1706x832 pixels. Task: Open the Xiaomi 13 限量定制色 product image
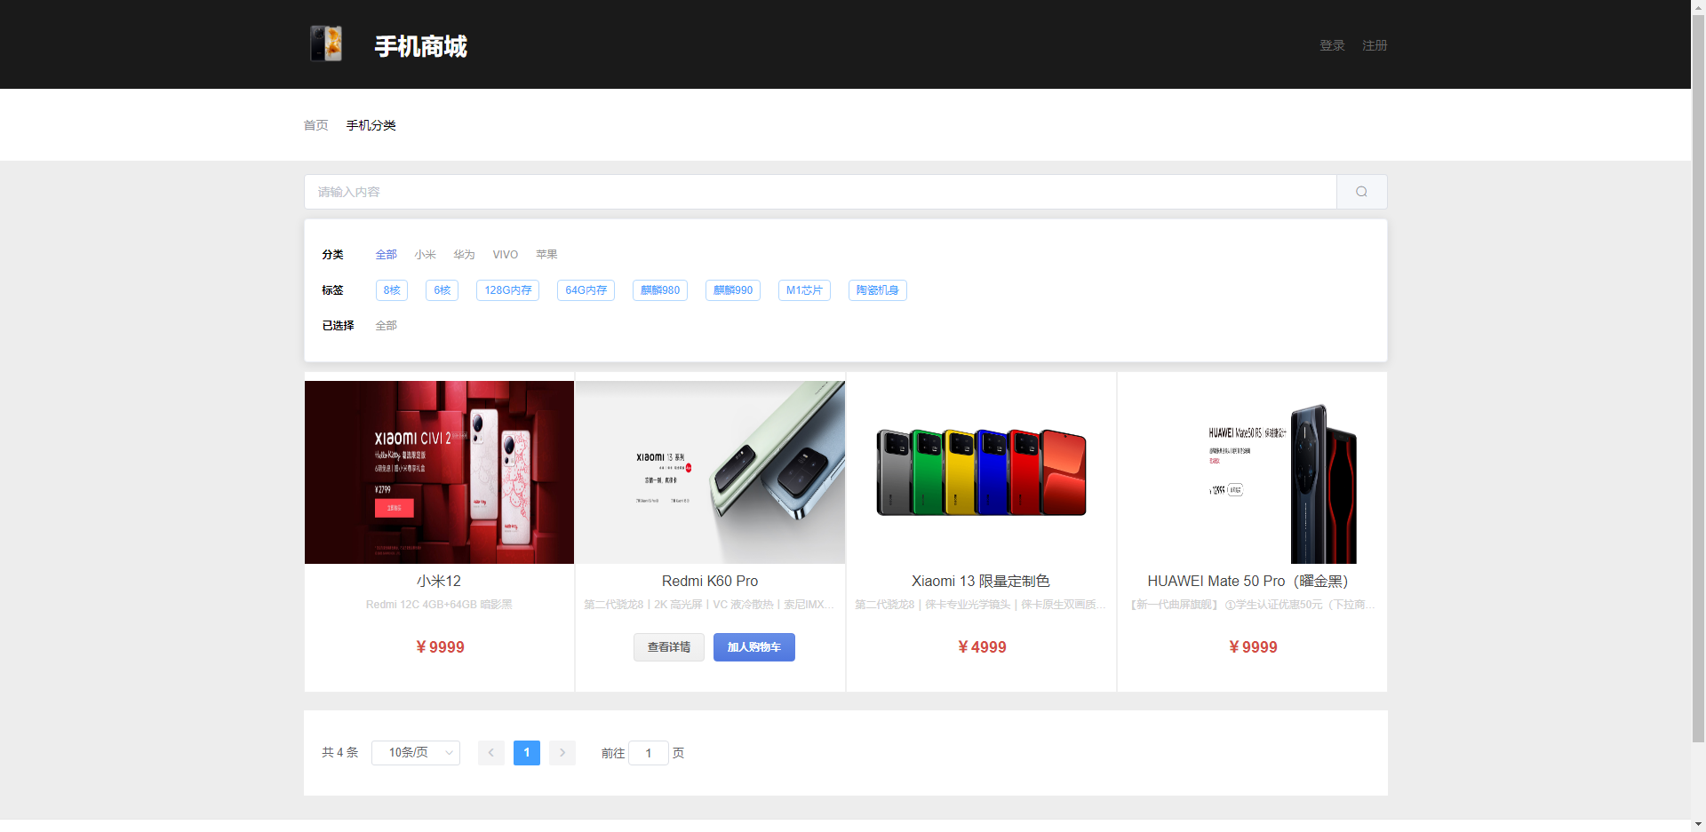981,472
